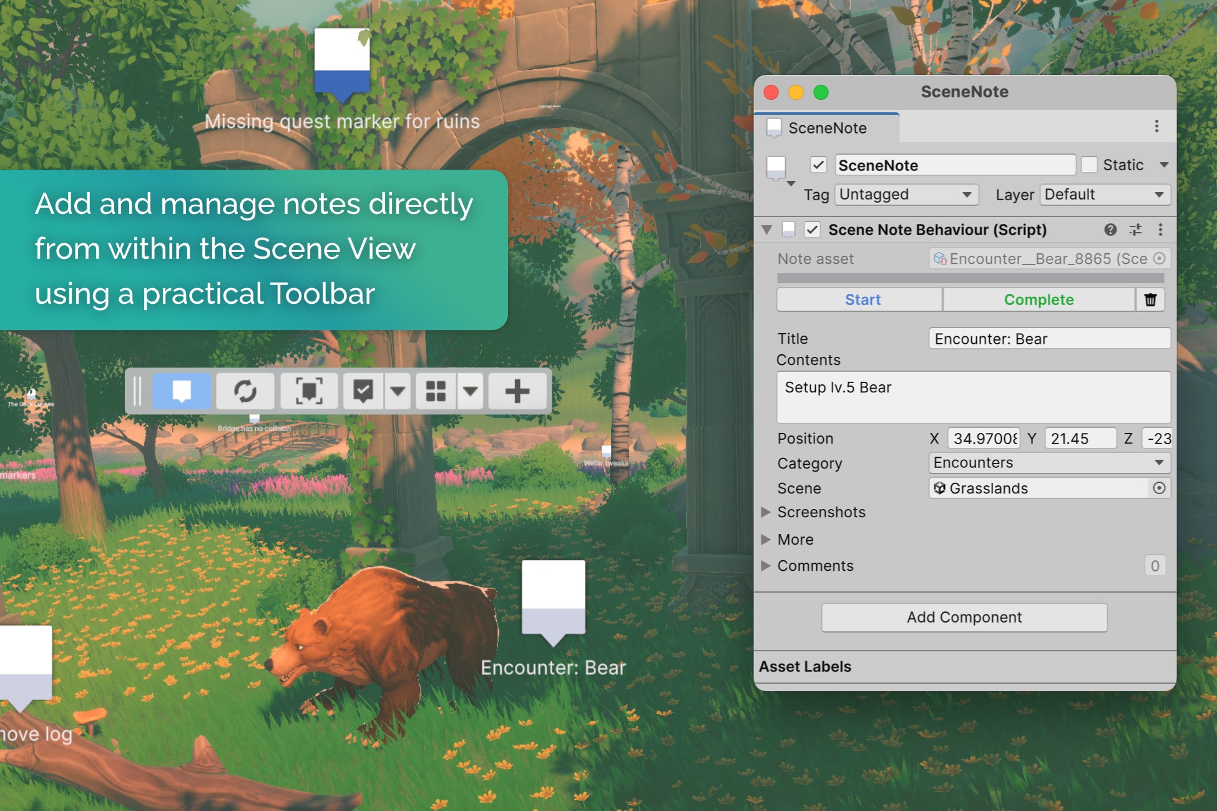Click the frame selection toolbar icon
Screen dimensions: 1217x811
tap(309, 391)
